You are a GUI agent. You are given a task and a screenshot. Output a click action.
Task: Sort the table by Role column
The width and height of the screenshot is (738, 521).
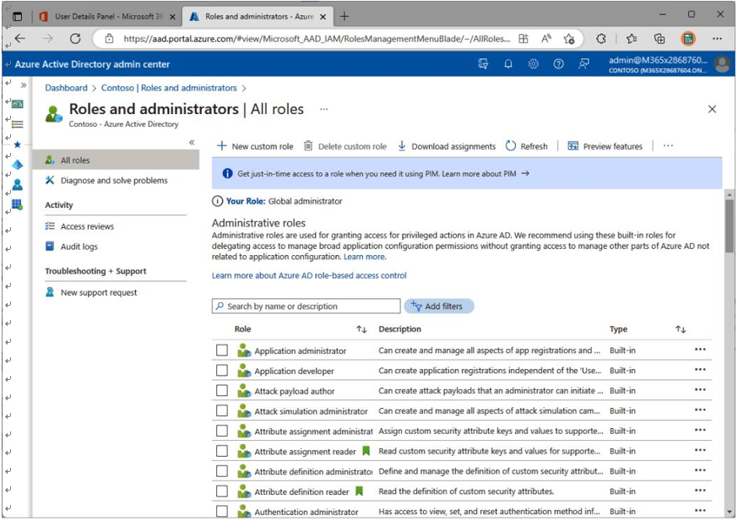(361, 329)
